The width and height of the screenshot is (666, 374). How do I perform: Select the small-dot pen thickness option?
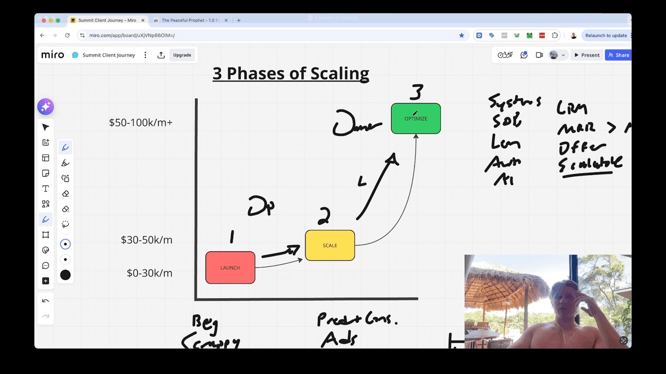pyautogui.click(x=66, y=260)
